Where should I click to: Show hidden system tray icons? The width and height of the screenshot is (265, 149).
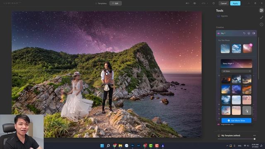(x=227, y=146)
